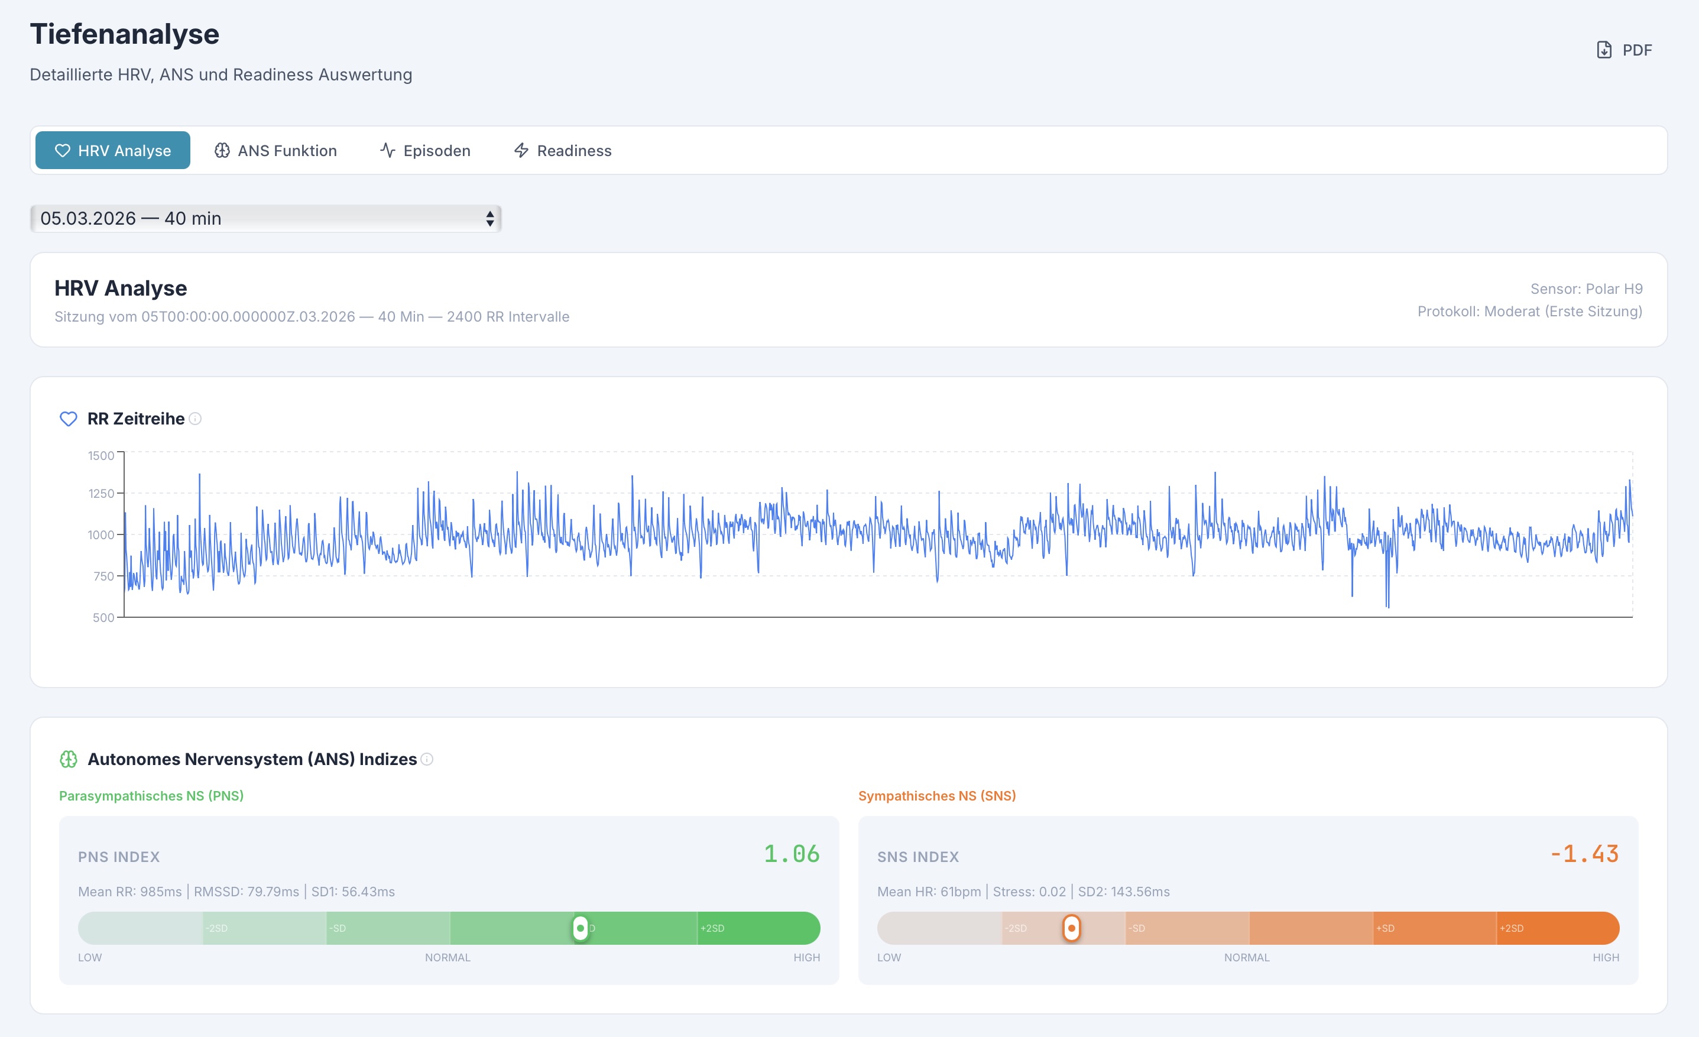Click the brain icon on the ANS Funktion tab
The height and width of the screenshot is (1037, 1699).
tap(223, 150)
